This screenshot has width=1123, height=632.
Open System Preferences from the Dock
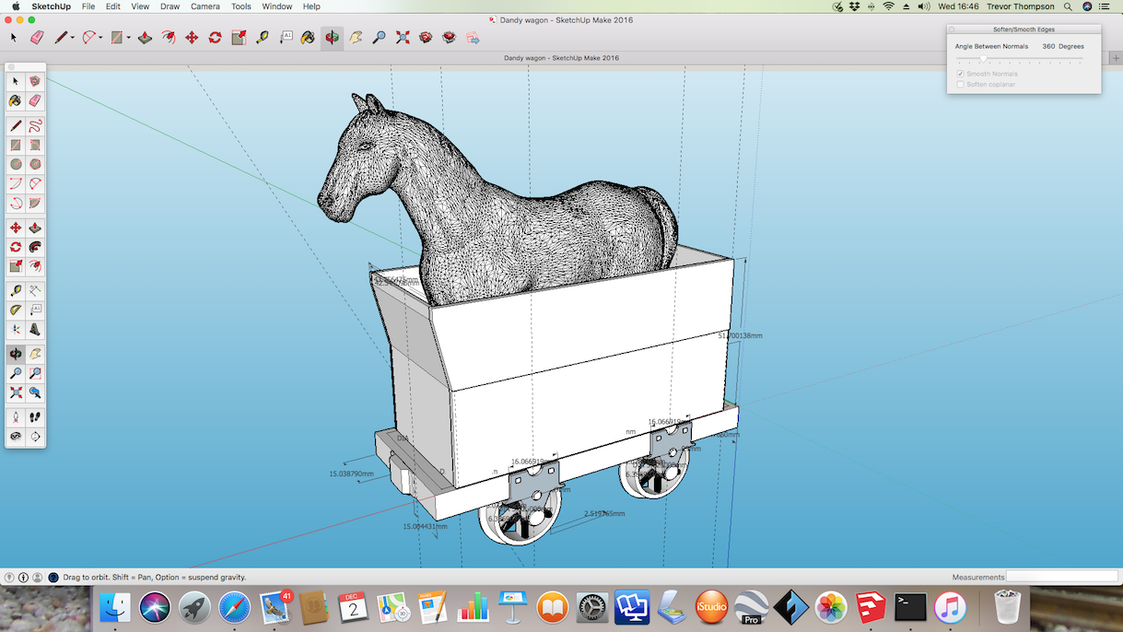pos(592,607)
